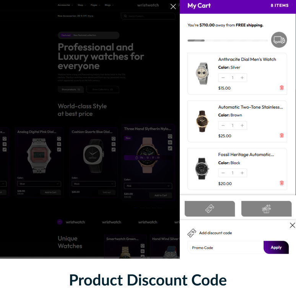Expand Black color dropdown on Cushion Quartz watch
The width and height of the screenshot is (296, 300).
click(x=93, y=184)
